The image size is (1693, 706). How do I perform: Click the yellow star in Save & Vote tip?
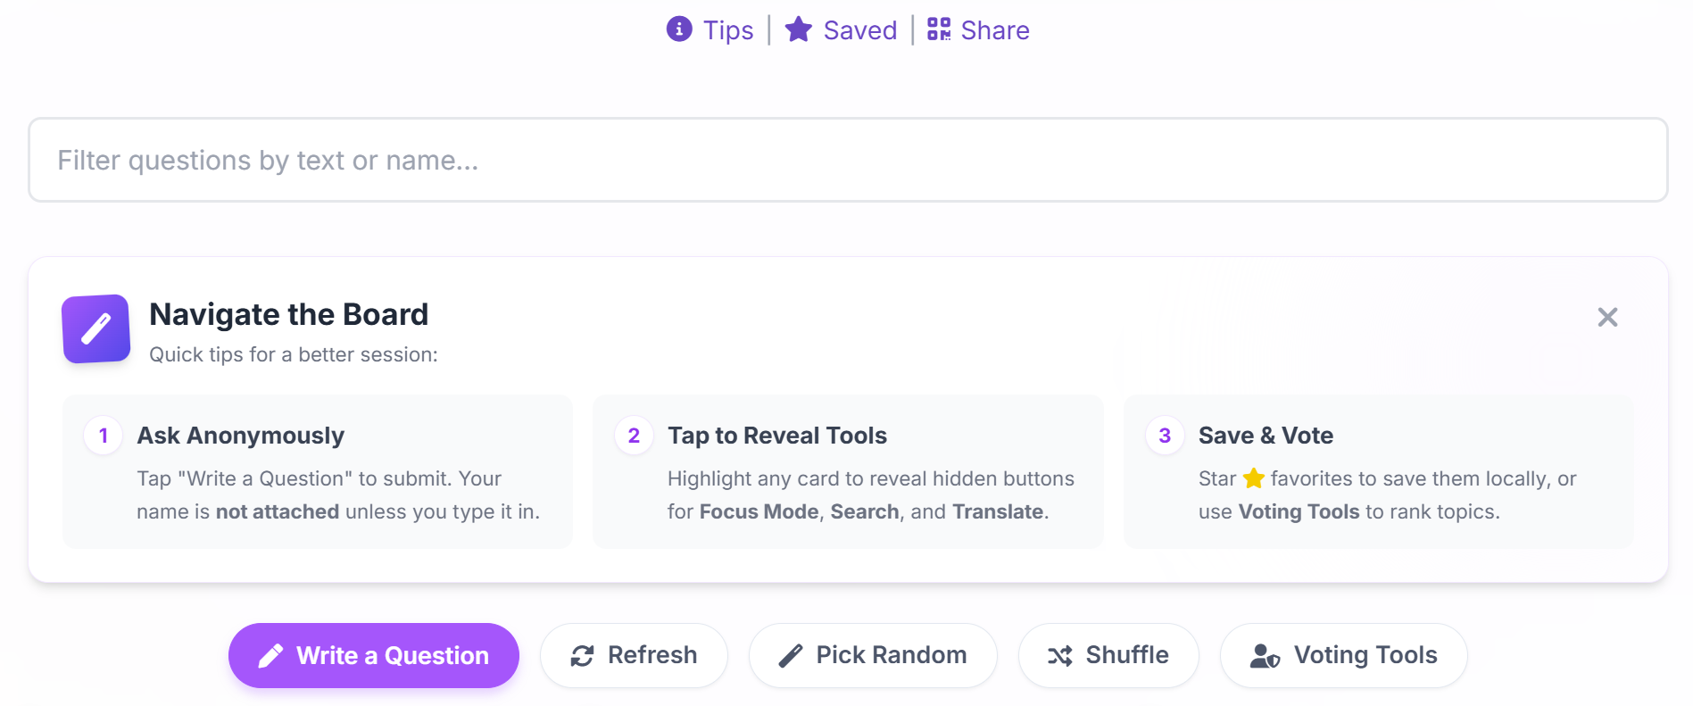(x=1254, y=478)
